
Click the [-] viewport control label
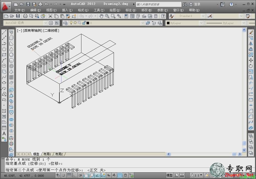(19, 30)
